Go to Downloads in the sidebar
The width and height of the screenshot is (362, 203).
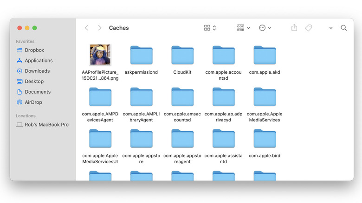(x=37, y=71)
